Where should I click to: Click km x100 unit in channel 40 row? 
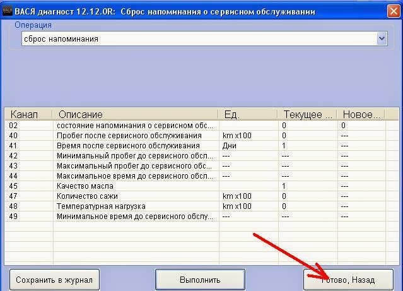coord(237,136)
